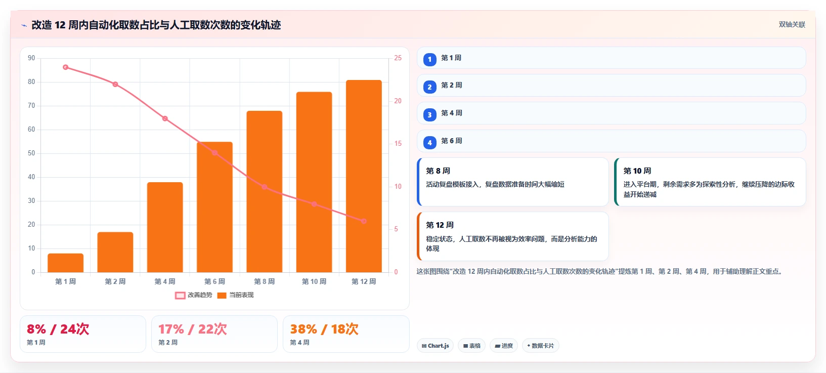
Task: Click the 第 12 周 x-axis label
Action: pos(364,281)
